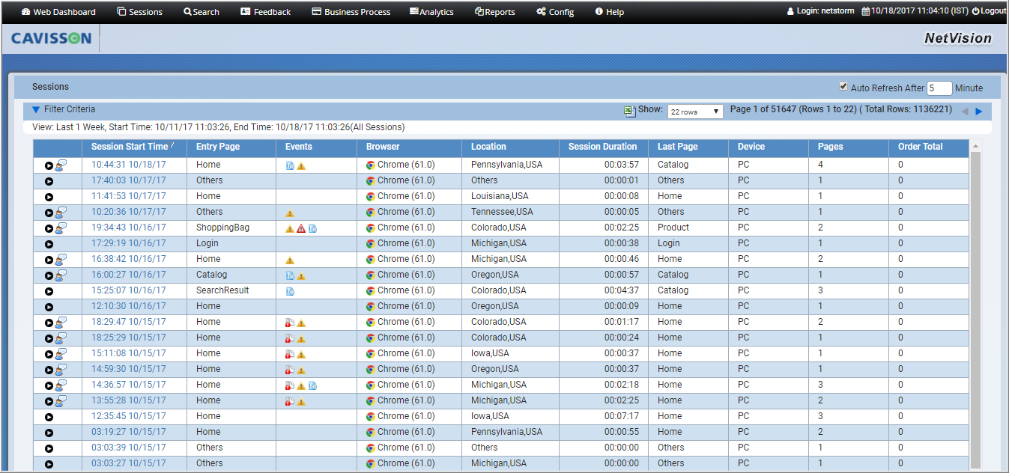Open feedback icon for session 10:44:31 10/18/17
This screenshot has height=473, width=1009.
point(61,165)
